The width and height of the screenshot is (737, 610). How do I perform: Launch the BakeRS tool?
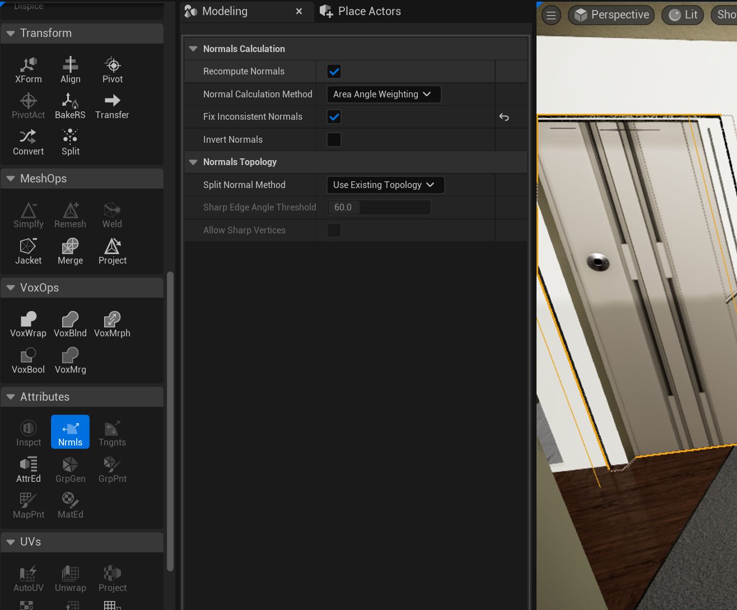(x=70, y=106)
